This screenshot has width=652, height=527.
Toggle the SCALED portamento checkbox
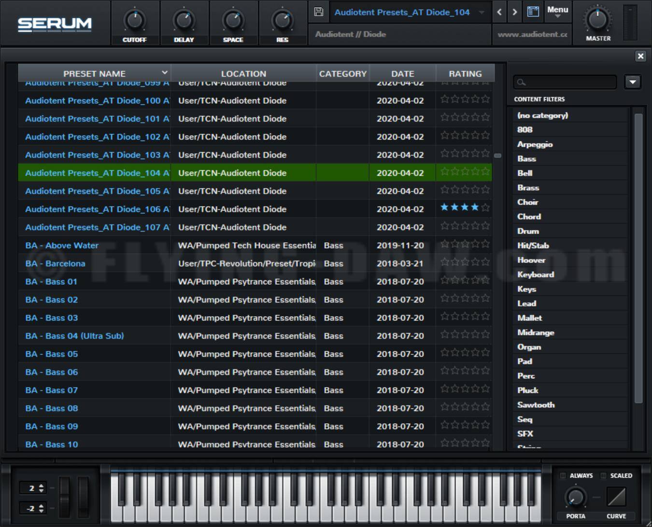pos(603,476)
